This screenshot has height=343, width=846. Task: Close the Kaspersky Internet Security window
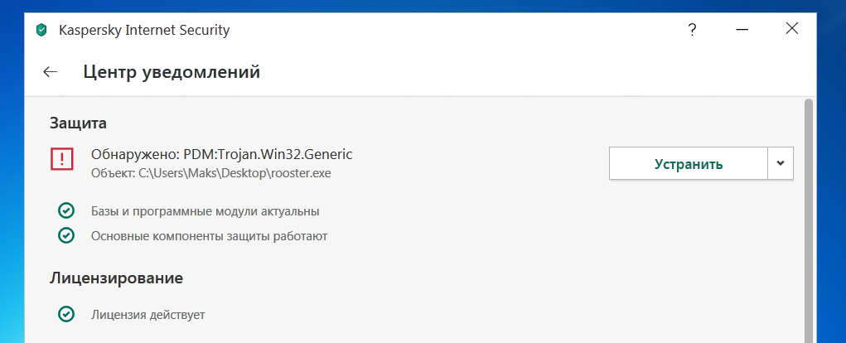[791, 30]
